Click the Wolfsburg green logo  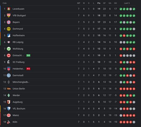coord(9,49)
